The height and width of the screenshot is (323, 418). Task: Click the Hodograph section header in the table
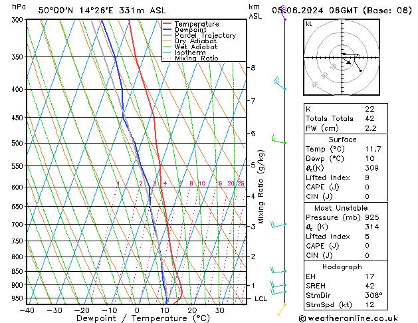[342, 267]
